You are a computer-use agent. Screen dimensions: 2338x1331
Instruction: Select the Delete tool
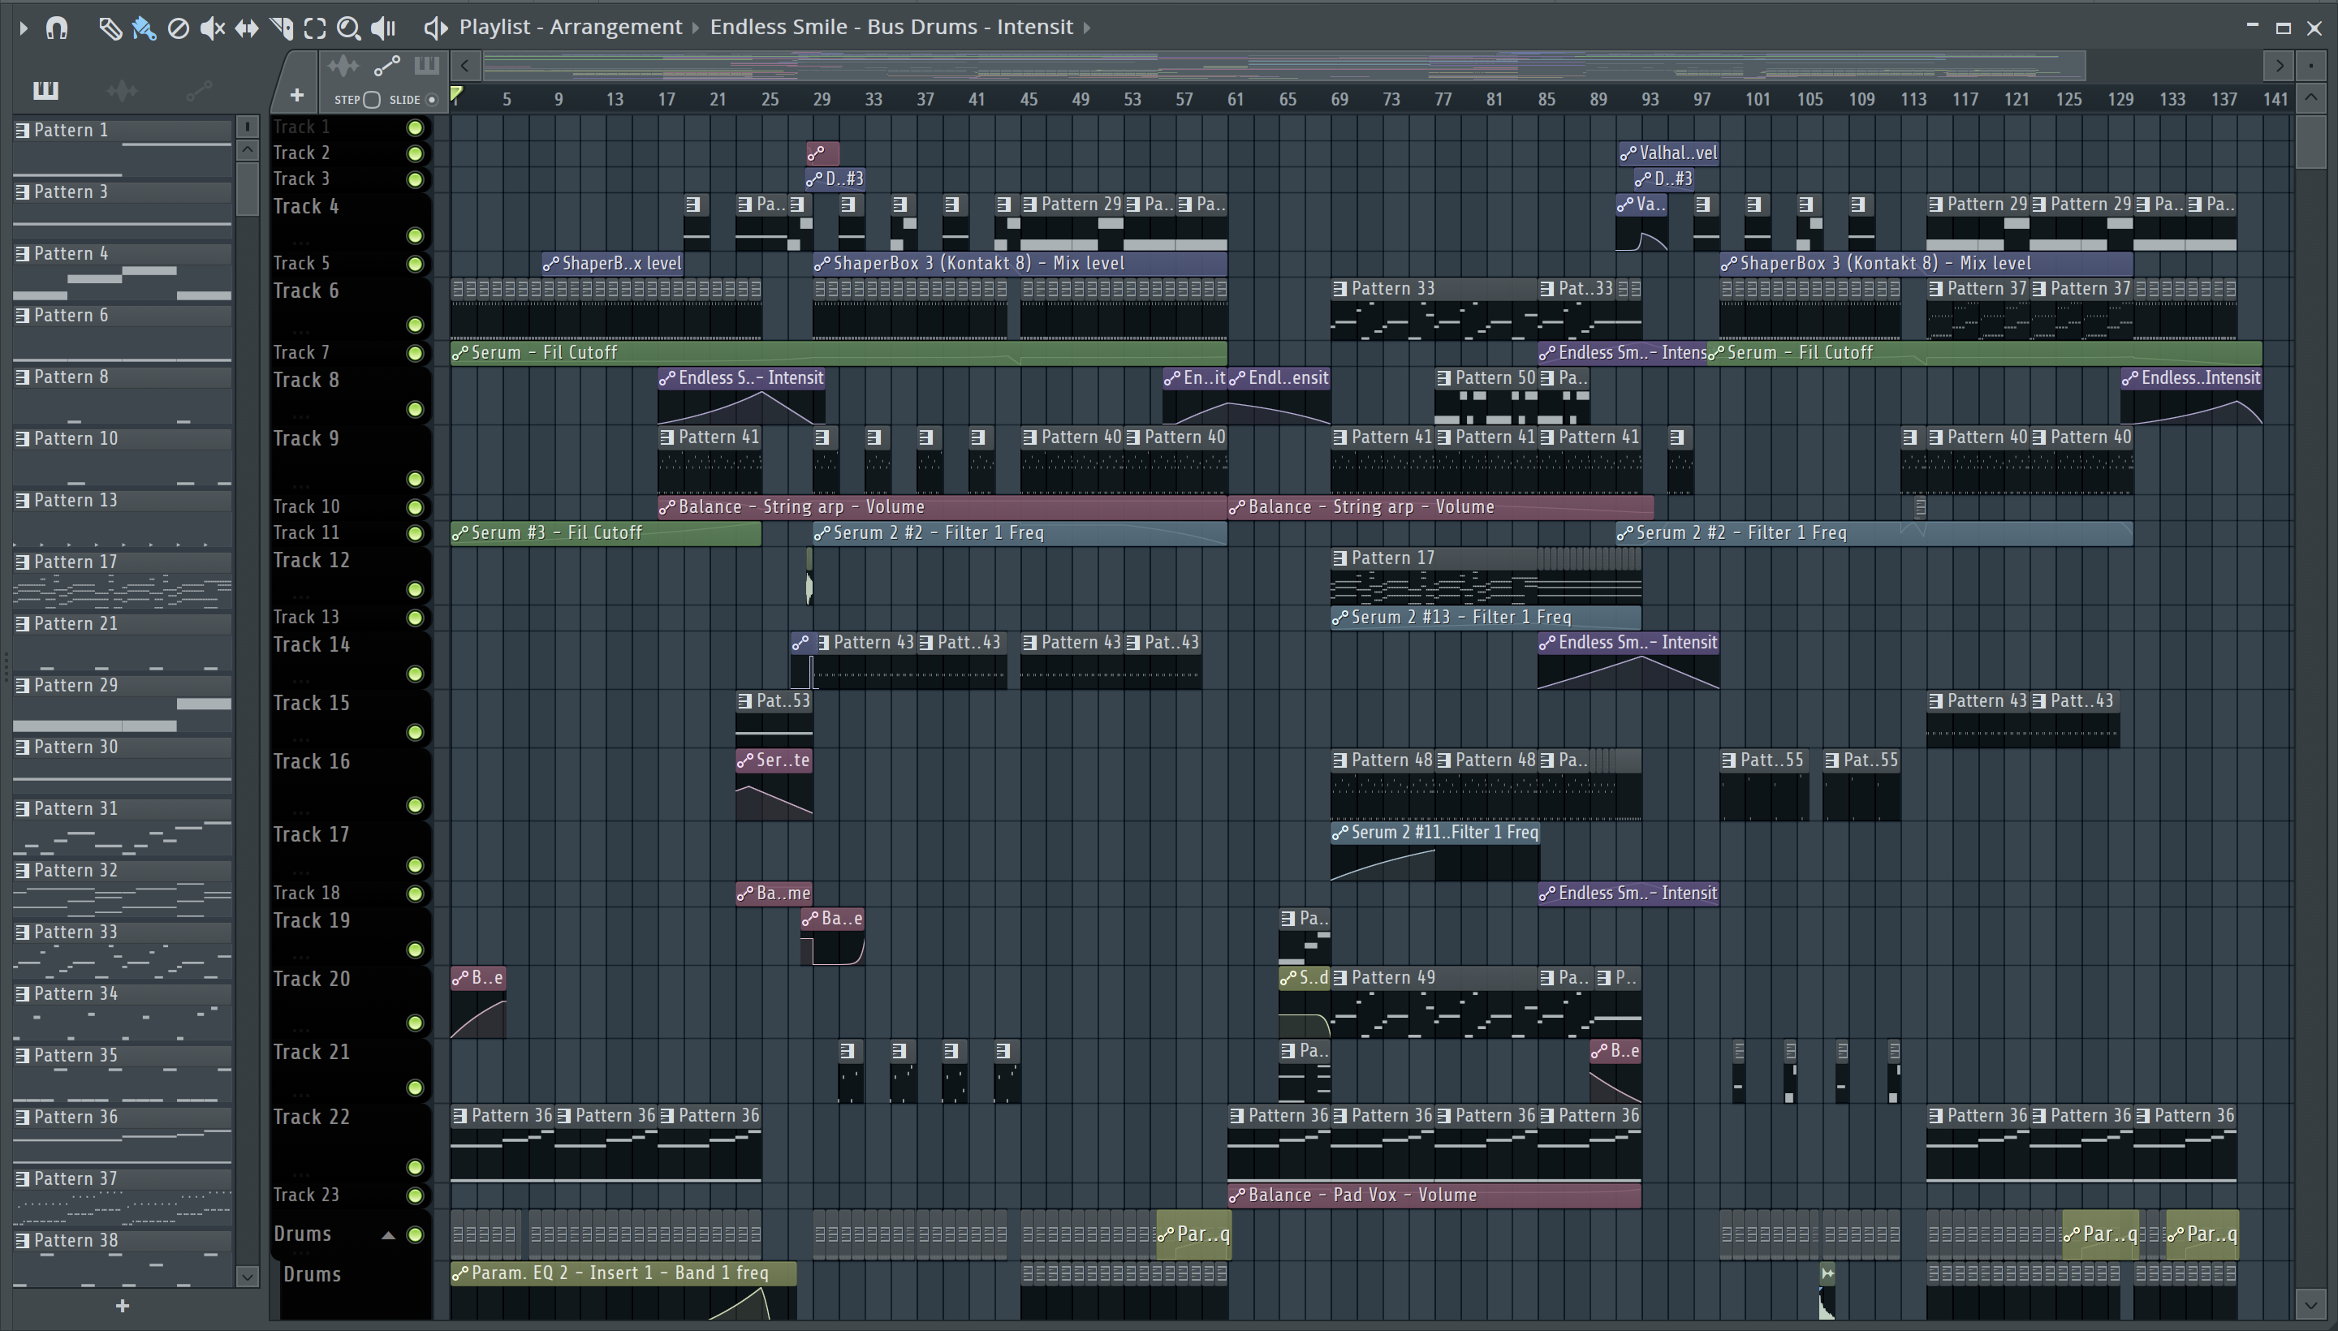pyautogui.click(x=179, y=28)
